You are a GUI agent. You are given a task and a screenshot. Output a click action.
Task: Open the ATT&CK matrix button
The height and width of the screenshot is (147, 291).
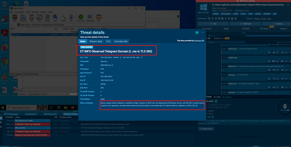[x=246, y=29]
